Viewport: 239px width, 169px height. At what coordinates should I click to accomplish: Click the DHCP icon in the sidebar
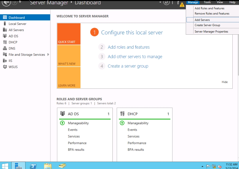pyautogui.click(x=5, y=42)
